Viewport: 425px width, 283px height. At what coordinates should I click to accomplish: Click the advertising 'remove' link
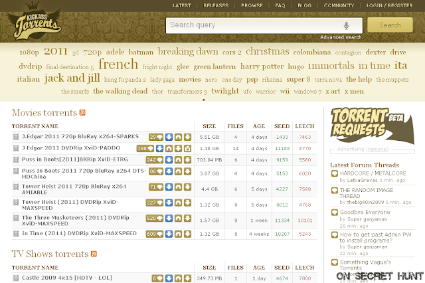(377, 149)
